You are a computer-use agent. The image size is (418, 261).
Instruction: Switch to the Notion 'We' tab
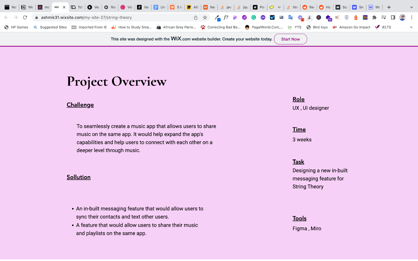tap(27, 7)
